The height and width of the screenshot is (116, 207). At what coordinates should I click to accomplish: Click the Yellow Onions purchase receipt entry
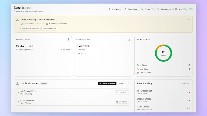coord(164,108)
